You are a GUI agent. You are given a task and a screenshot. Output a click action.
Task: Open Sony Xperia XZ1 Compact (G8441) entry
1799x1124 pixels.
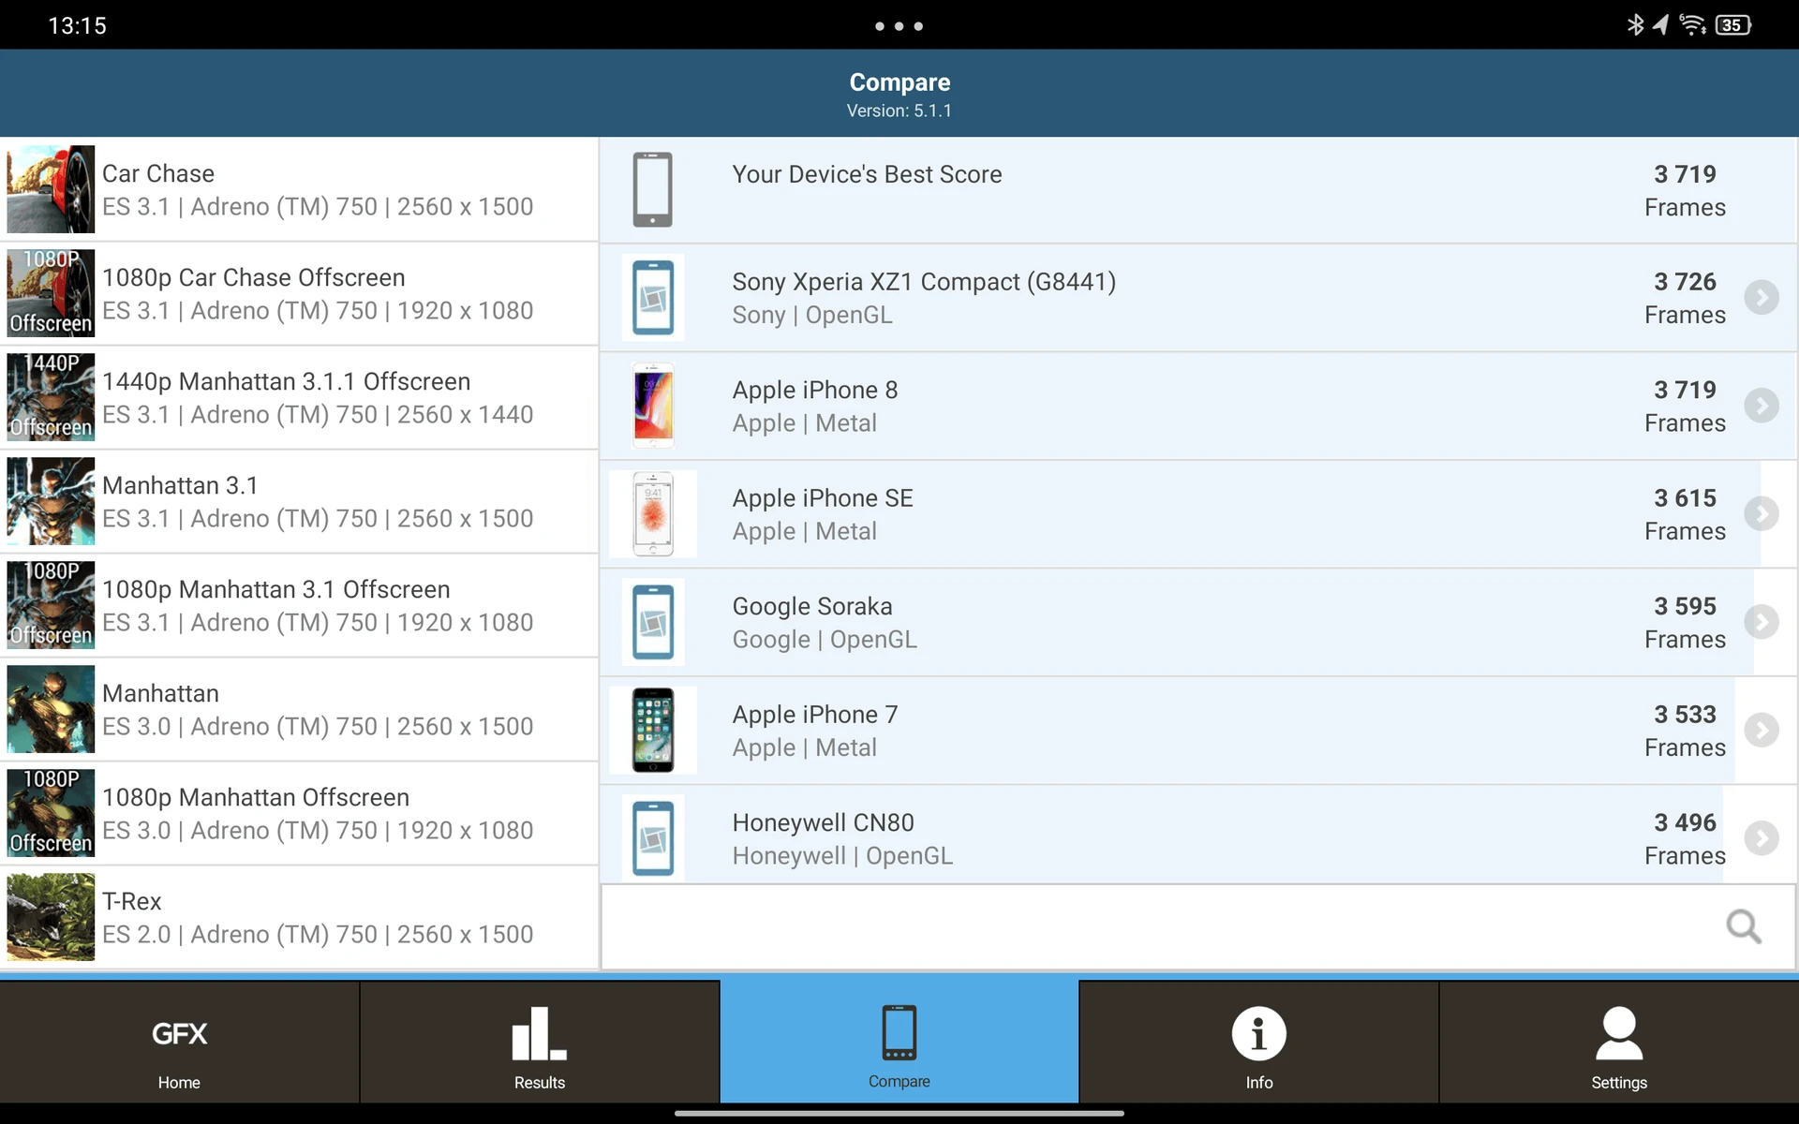click(1198, 298)
